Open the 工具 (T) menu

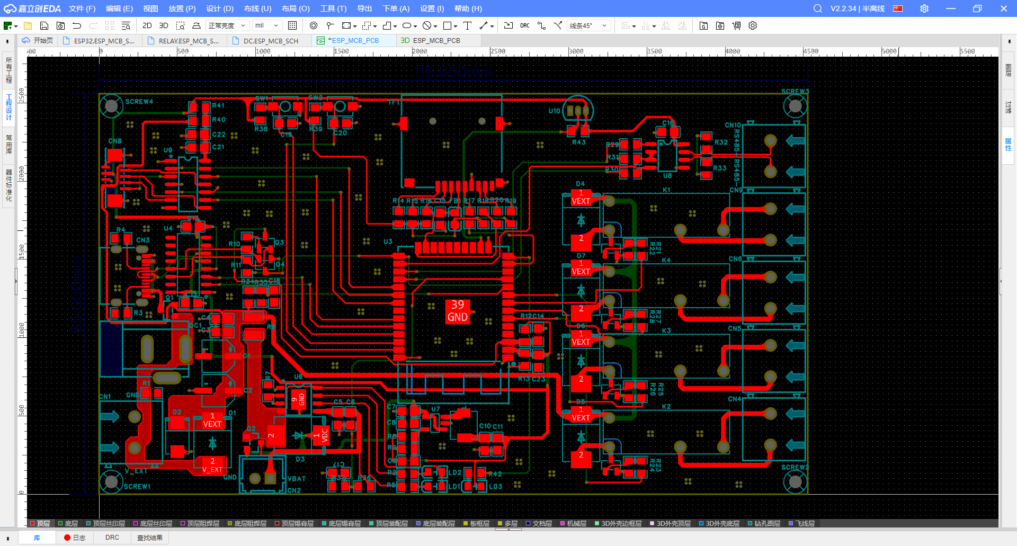333,8
